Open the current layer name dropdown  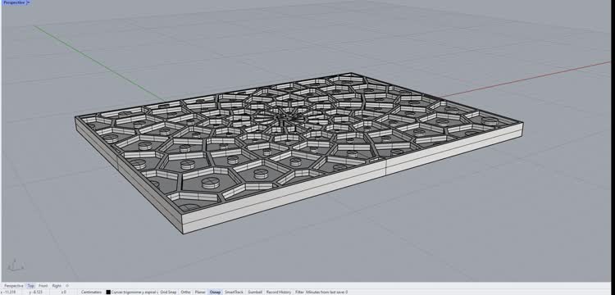[134, 293]
